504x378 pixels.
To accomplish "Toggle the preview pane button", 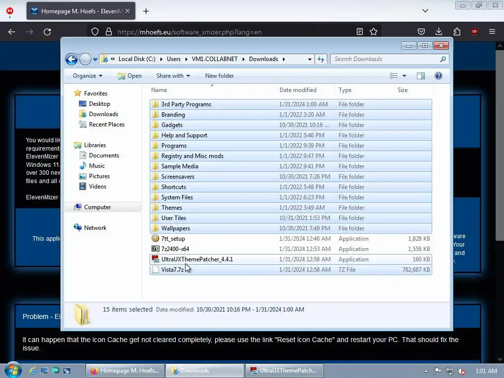I will point(421,76).
